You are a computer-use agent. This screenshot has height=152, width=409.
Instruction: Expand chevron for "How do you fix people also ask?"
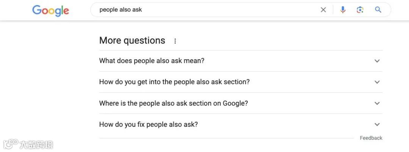click(377, 124)
